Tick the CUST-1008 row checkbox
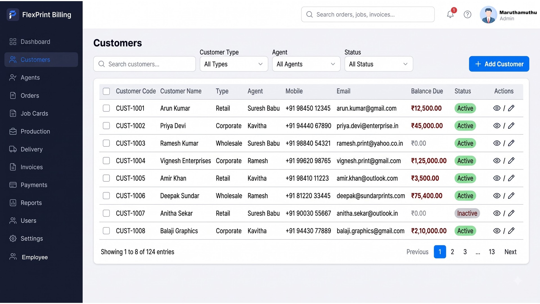 [106, 231]
